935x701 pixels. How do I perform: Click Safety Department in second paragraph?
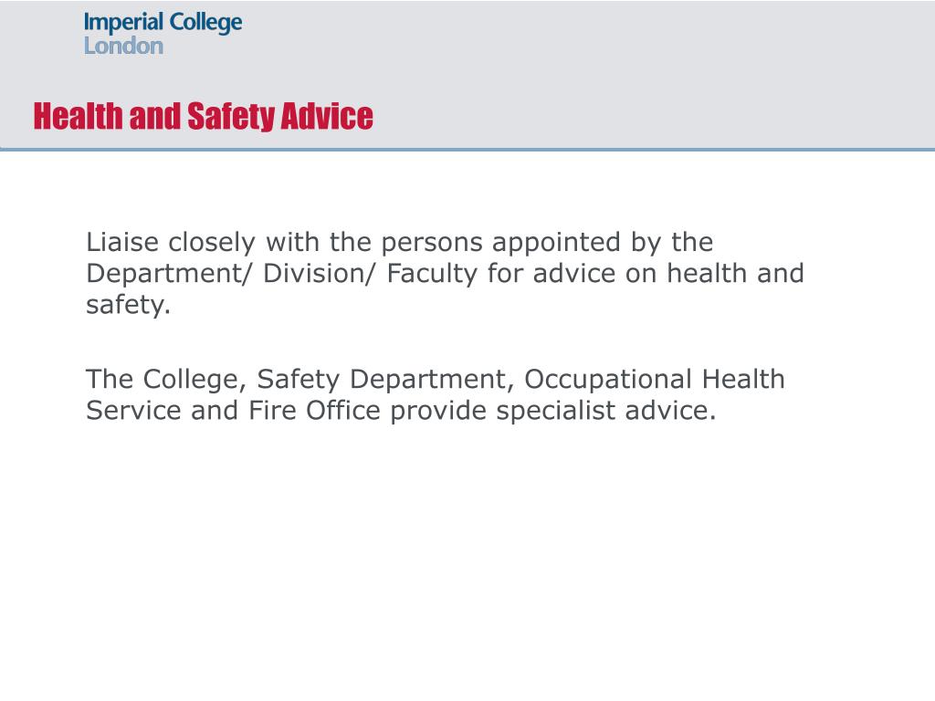(x=385, y=380)
